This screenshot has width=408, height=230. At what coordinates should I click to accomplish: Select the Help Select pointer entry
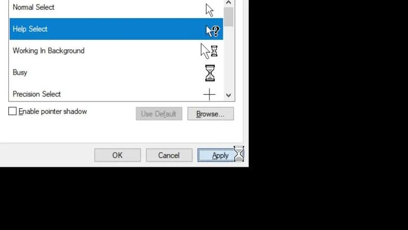(116, 29)
